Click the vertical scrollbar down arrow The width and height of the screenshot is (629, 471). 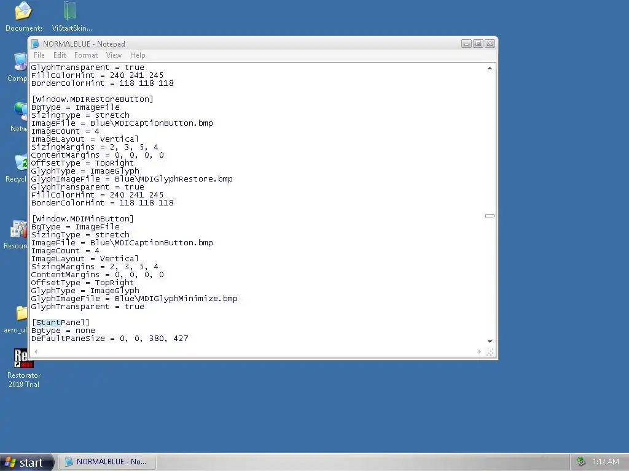[490, 341]
